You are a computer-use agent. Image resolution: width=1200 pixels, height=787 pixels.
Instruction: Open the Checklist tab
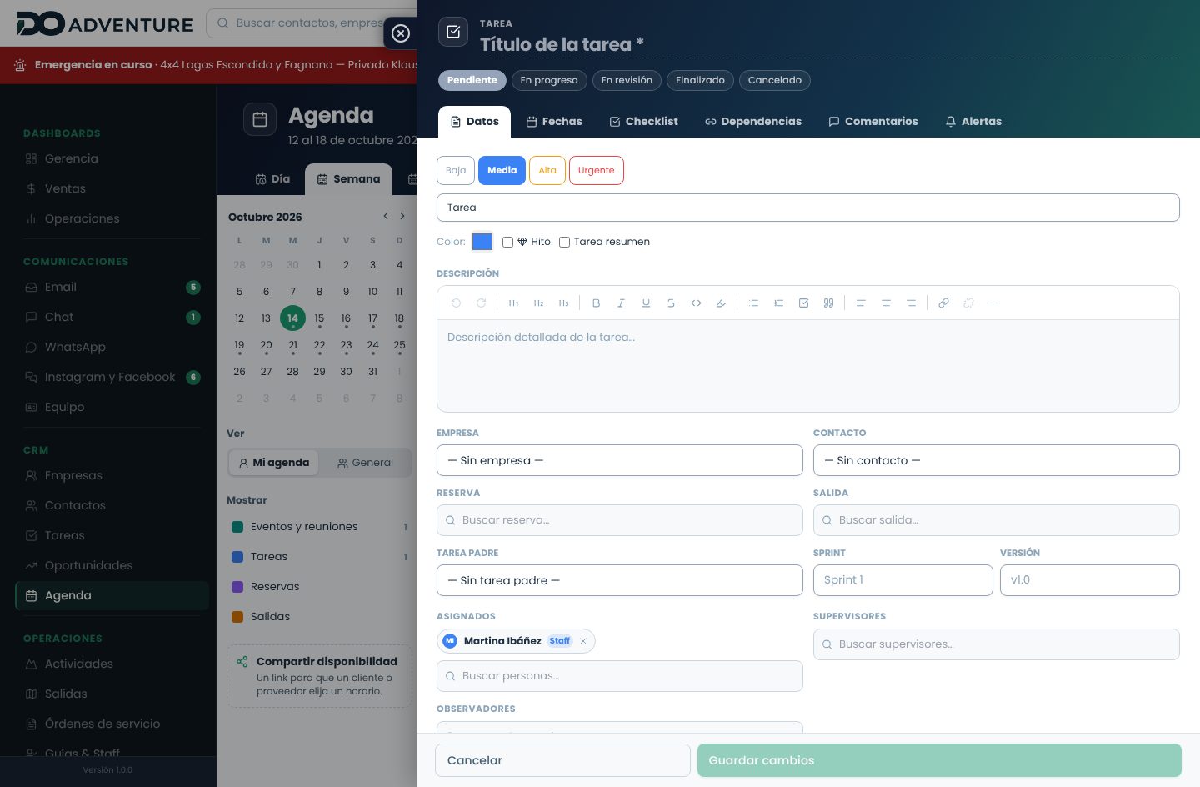pyautogui.click(x=643, y=122)
